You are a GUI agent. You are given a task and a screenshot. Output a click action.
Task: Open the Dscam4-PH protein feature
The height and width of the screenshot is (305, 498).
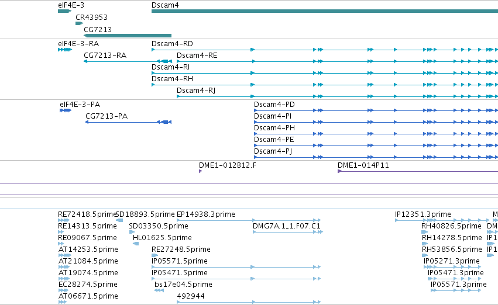click(x=274, y=128)
